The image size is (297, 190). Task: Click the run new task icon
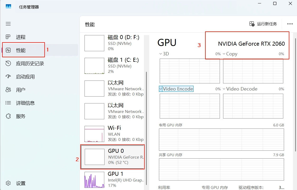pyautogui.click(x=252, y=24)
